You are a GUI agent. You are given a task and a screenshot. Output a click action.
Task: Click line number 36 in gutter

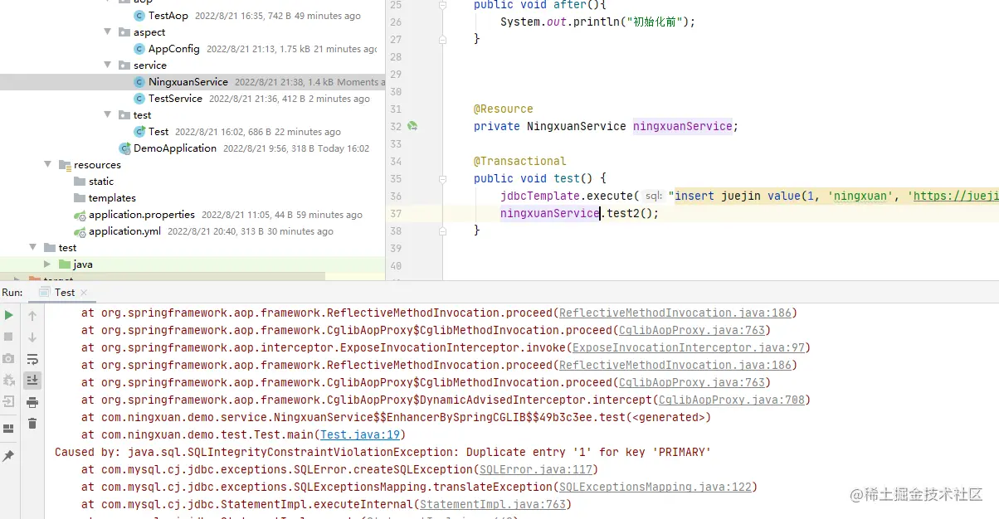pos(395,196)
